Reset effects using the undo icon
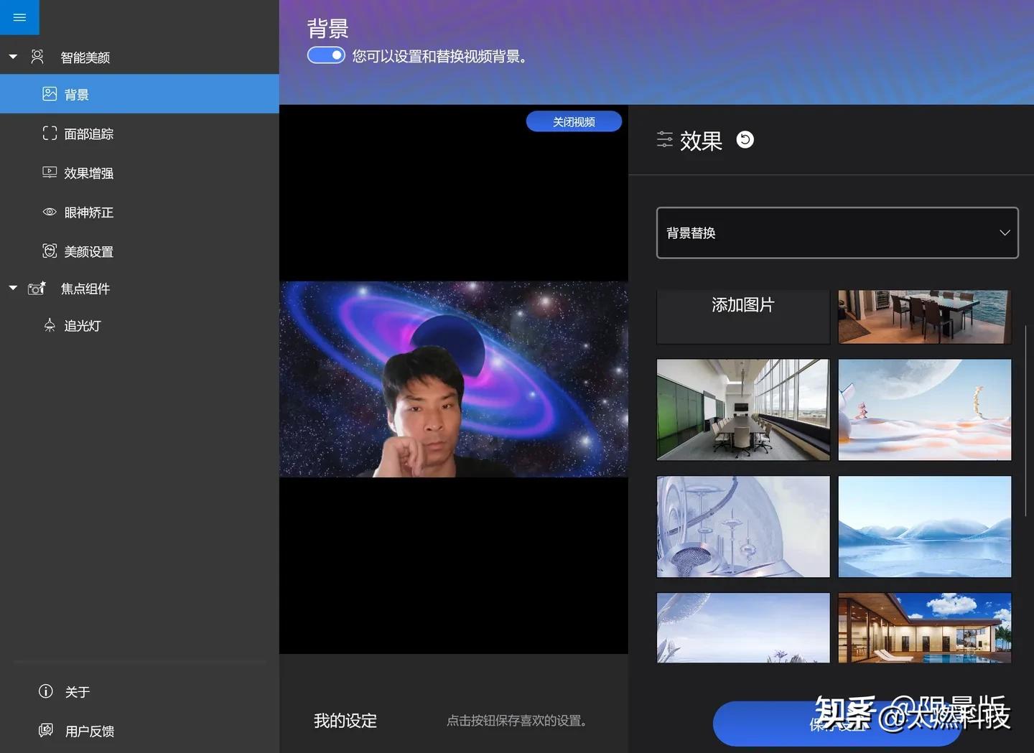 [745, 140]
